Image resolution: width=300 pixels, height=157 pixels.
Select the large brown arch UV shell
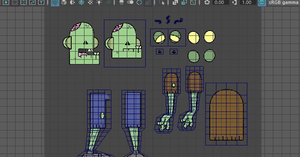click(x=226, y=115)
